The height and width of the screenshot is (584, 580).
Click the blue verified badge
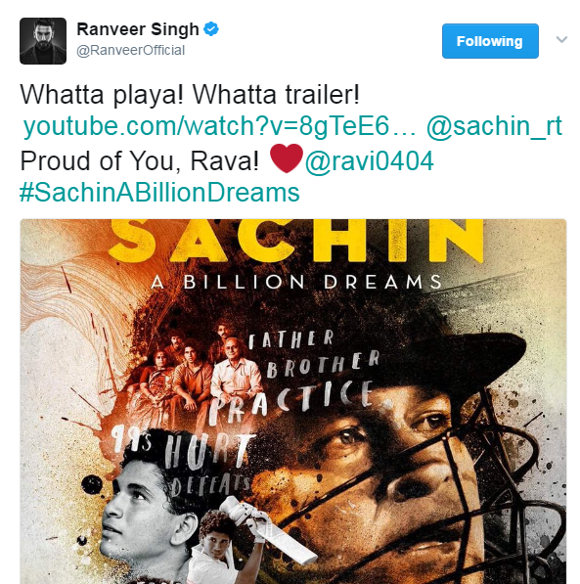point(211,28)
